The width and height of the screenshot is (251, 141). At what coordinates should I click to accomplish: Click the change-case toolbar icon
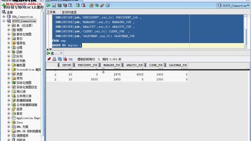(97, 5)
